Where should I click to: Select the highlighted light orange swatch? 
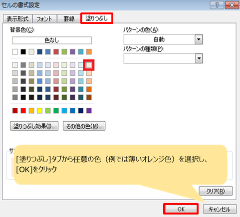[x=89, y=65]
